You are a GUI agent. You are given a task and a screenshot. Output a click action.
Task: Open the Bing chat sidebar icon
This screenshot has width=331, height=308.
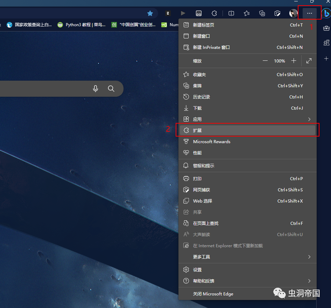(326, 13)
